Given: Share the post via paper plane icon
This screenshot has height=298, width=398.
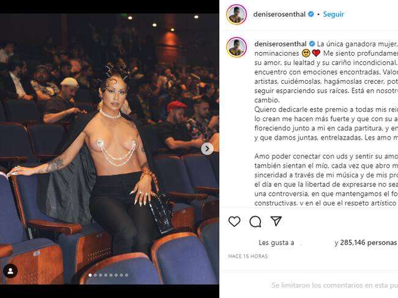Looking at the screenshot, I should [x=276, y=221].
